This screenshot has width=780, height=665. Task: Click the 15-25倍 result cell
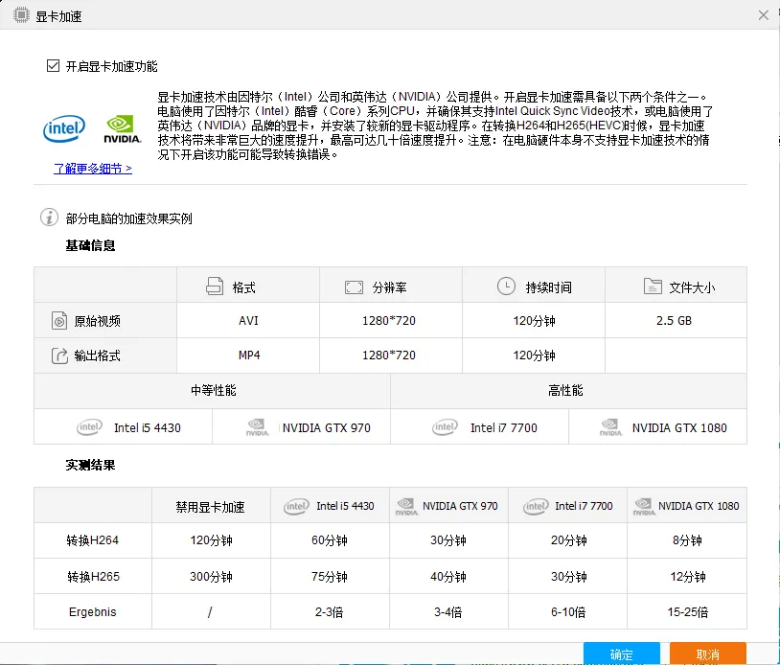pos(687,611)
